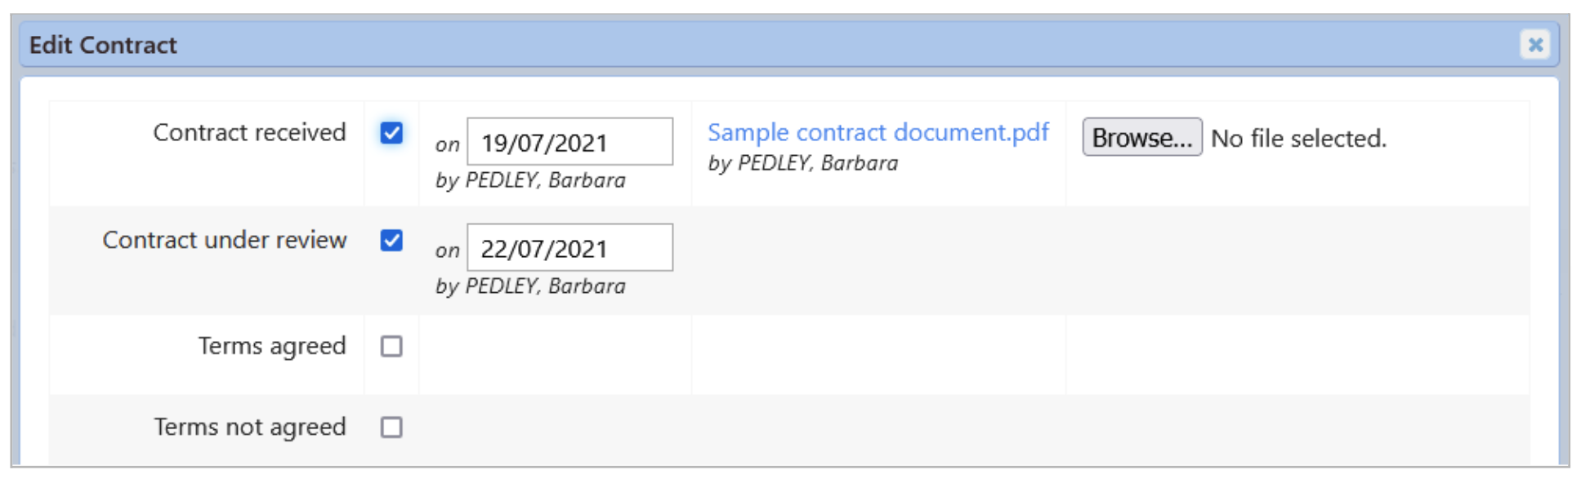Click 'by PEDLEY, Barbara' under the PDF link
Viewport: 1590px width, 483px height.
pyautogui.click(x=802, y=164)
